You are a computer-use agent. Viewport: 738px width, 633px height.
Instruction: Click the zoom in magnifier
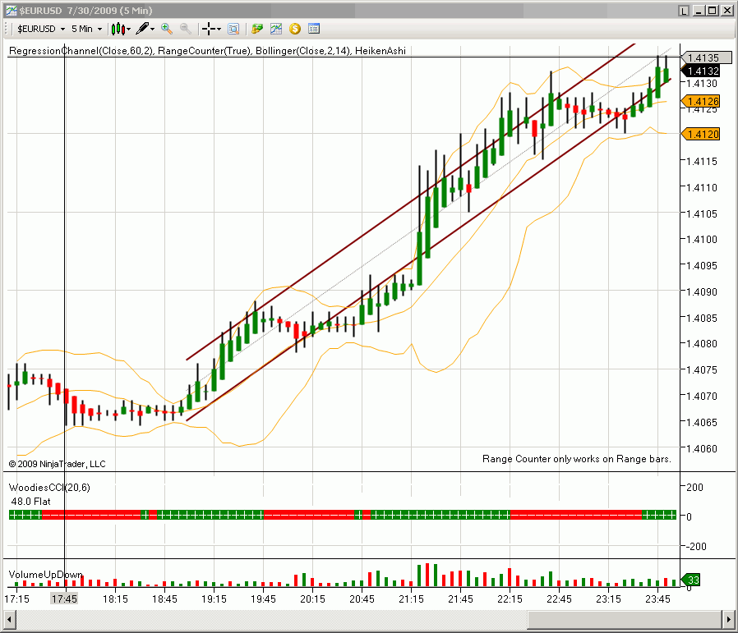[166, 30]
